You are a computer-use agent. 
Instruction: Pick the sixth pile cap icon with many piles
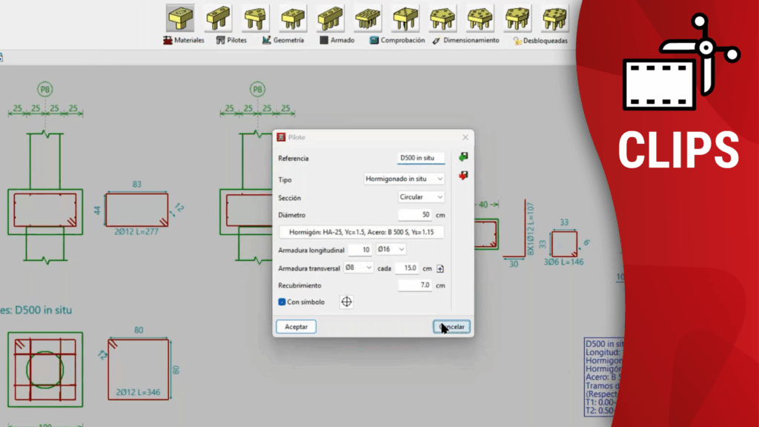(x=367, y=18)
